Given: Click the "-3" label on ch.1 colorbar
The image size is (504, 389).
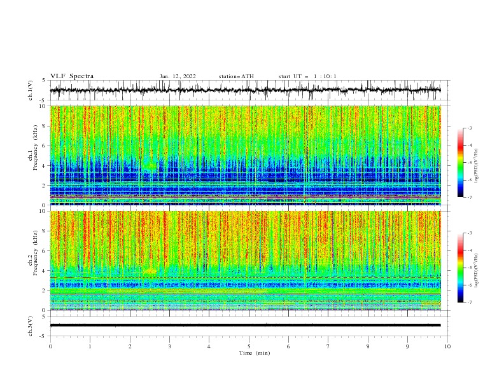Looking at the screenshot, I should tap(470, 128).
